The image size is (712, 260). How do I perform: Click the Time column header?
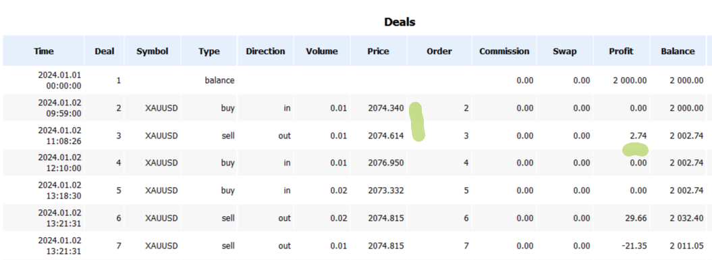(44, 51)
